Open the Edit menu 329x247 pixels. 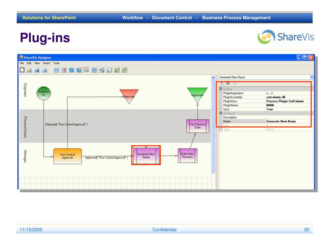(x=29, y=63)
